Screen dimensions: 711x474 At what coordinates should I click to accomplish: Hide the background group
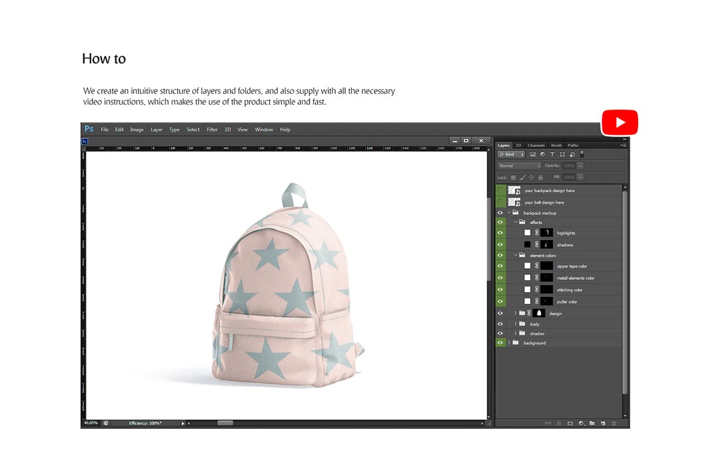tap(501, 343)
